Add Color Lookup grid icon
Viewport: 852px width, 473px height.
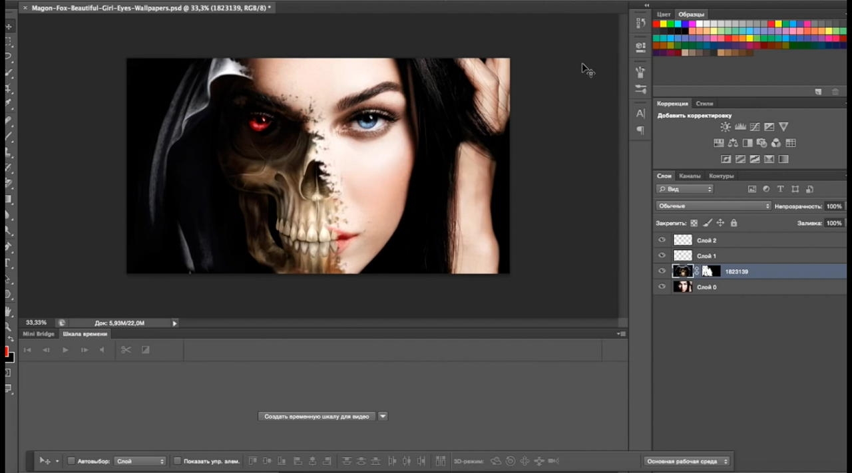(x=791, y=143)
